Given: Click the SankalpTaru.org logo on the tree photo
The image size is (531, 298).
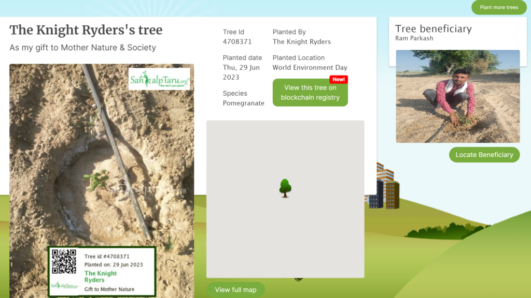Looking at the screenshot, I should pos(159,79).
